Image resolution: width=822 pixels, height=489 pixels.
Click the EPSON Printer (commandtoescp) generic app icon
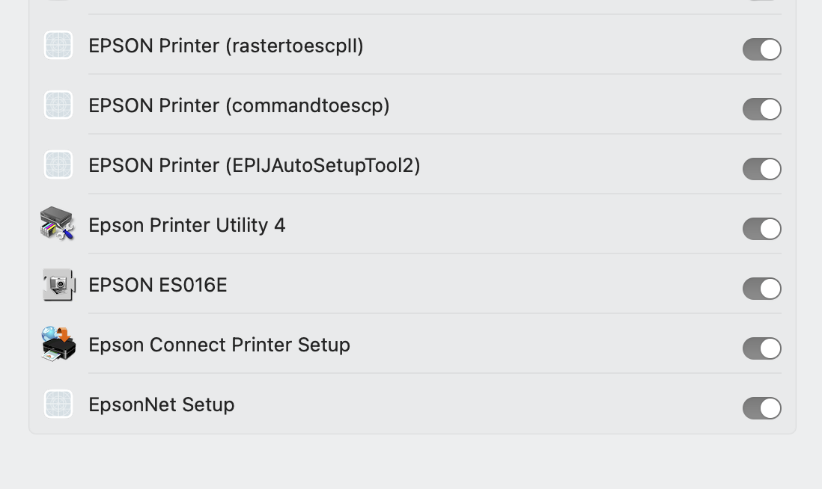tap(58, 105)
